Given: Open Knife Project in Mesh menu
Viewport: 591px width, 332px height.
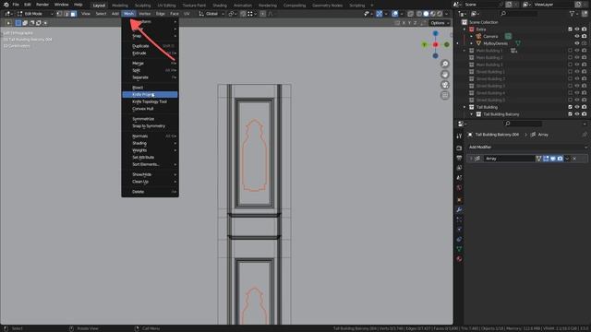Looking at the screenshot, I should (150, 94).
